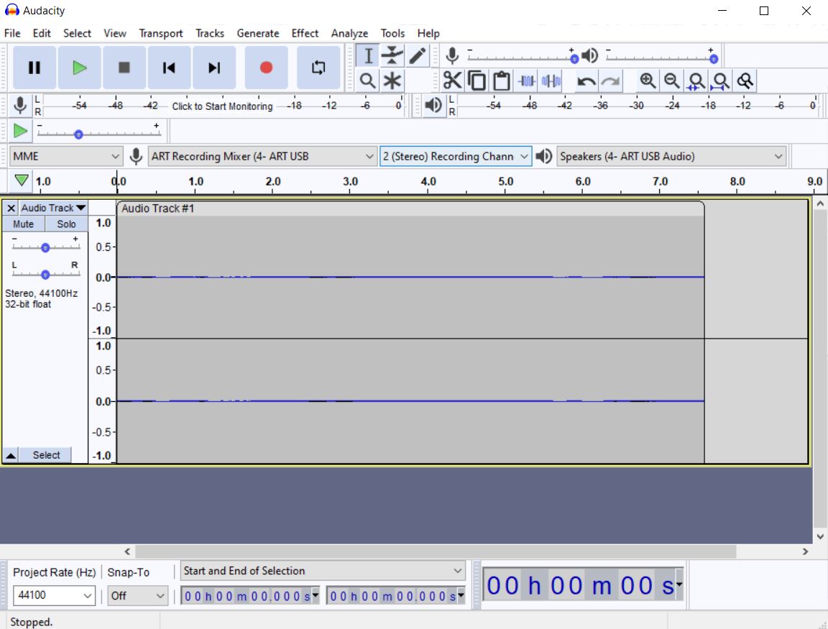Click the timeline ruler at 4.0
The image size is (828, 629).
[428, 182]
